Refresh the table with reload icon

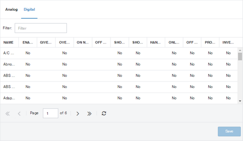[x=104, y=114]
